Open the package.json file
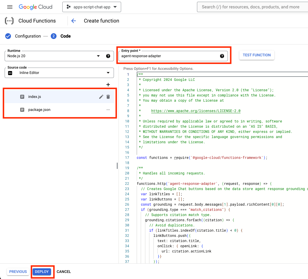 click(x=39, y=110)
